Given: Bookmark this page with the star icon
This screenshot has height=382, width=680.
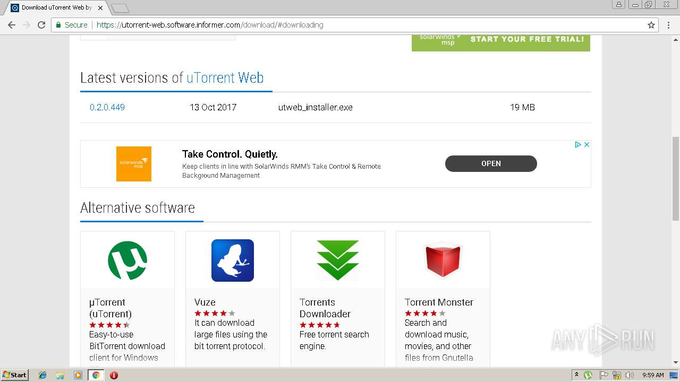Looking at the screenshot, I should point(651,25).
